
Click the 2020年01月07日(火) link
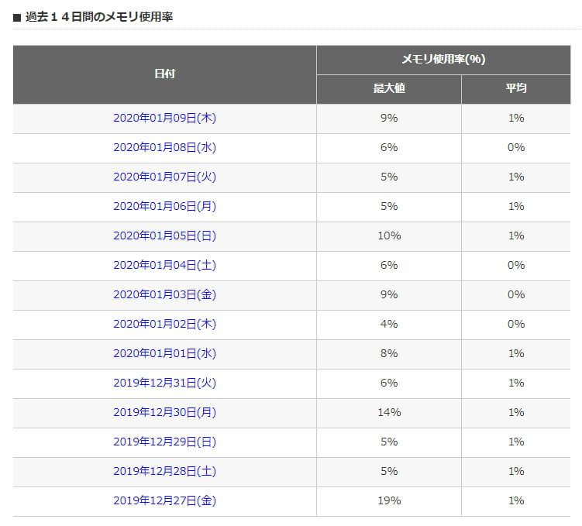tap(164, 177)
